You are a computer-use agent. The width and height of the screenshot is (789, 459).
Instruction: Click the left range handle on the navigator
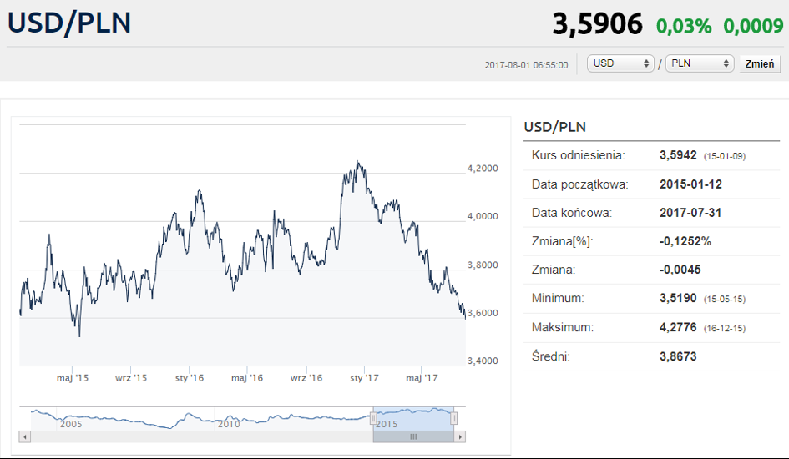[x=373, y=418]
